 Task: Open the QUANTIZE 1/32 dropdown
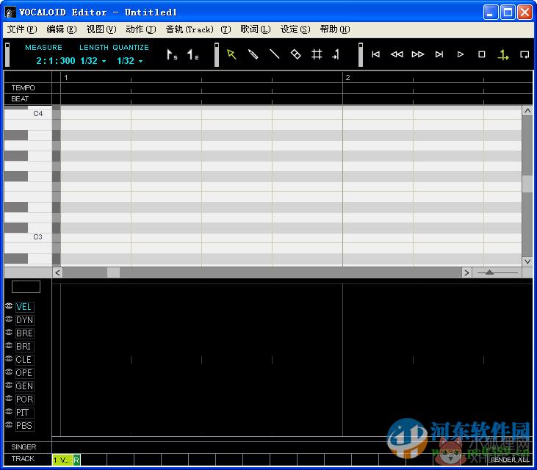click(x=129, y=61)
